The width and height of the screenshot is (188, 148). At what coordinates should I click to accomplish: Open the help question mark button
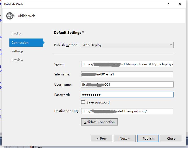pos(168,4)
